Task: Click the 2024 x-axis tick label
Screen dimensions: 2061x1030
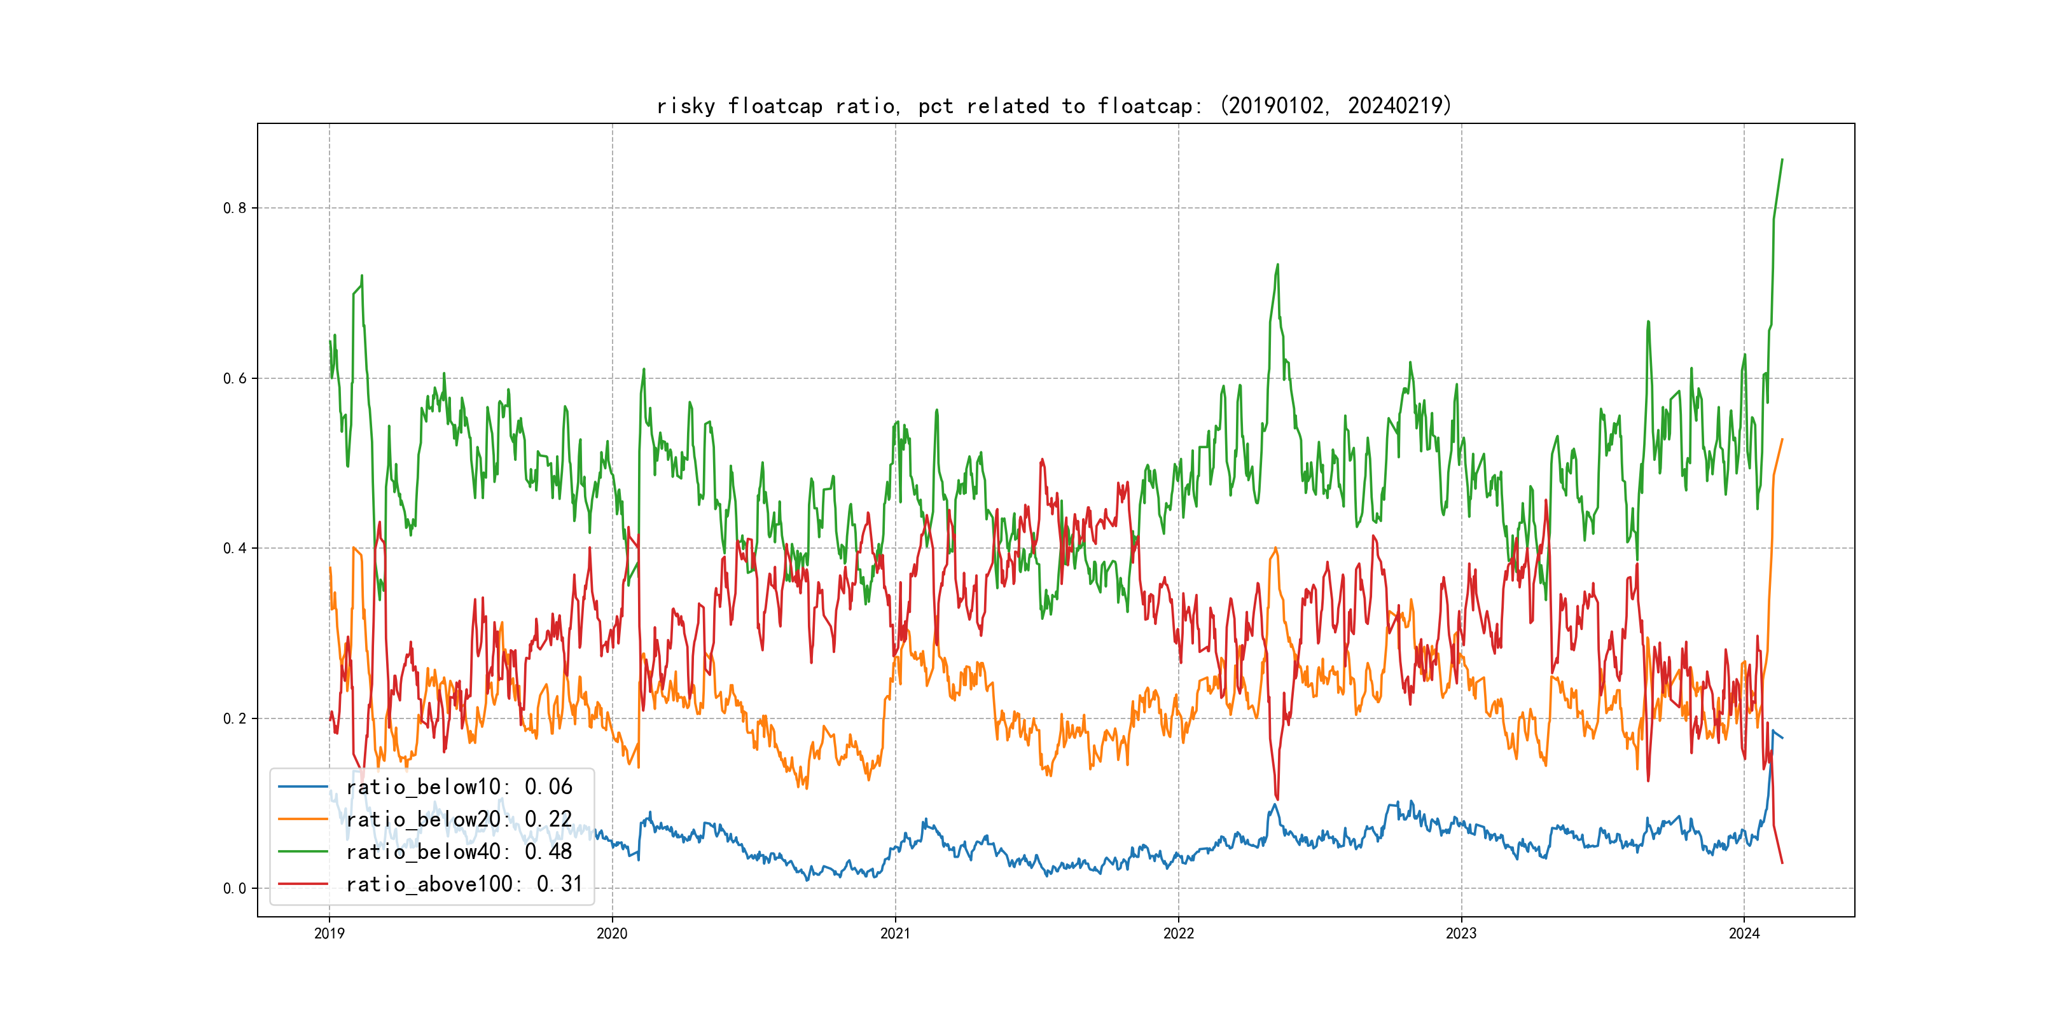Action: pyautogui.click(x=1744, y=933)
